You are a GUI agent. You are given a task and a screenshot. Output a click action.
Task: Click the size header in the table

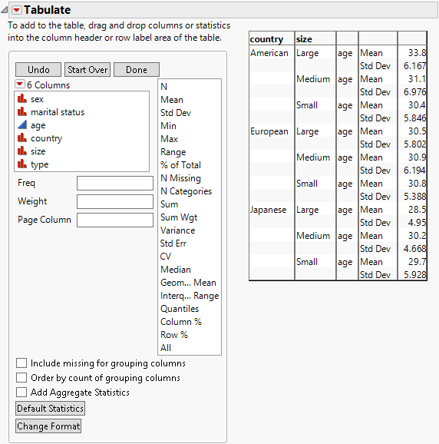coord(304,39)
